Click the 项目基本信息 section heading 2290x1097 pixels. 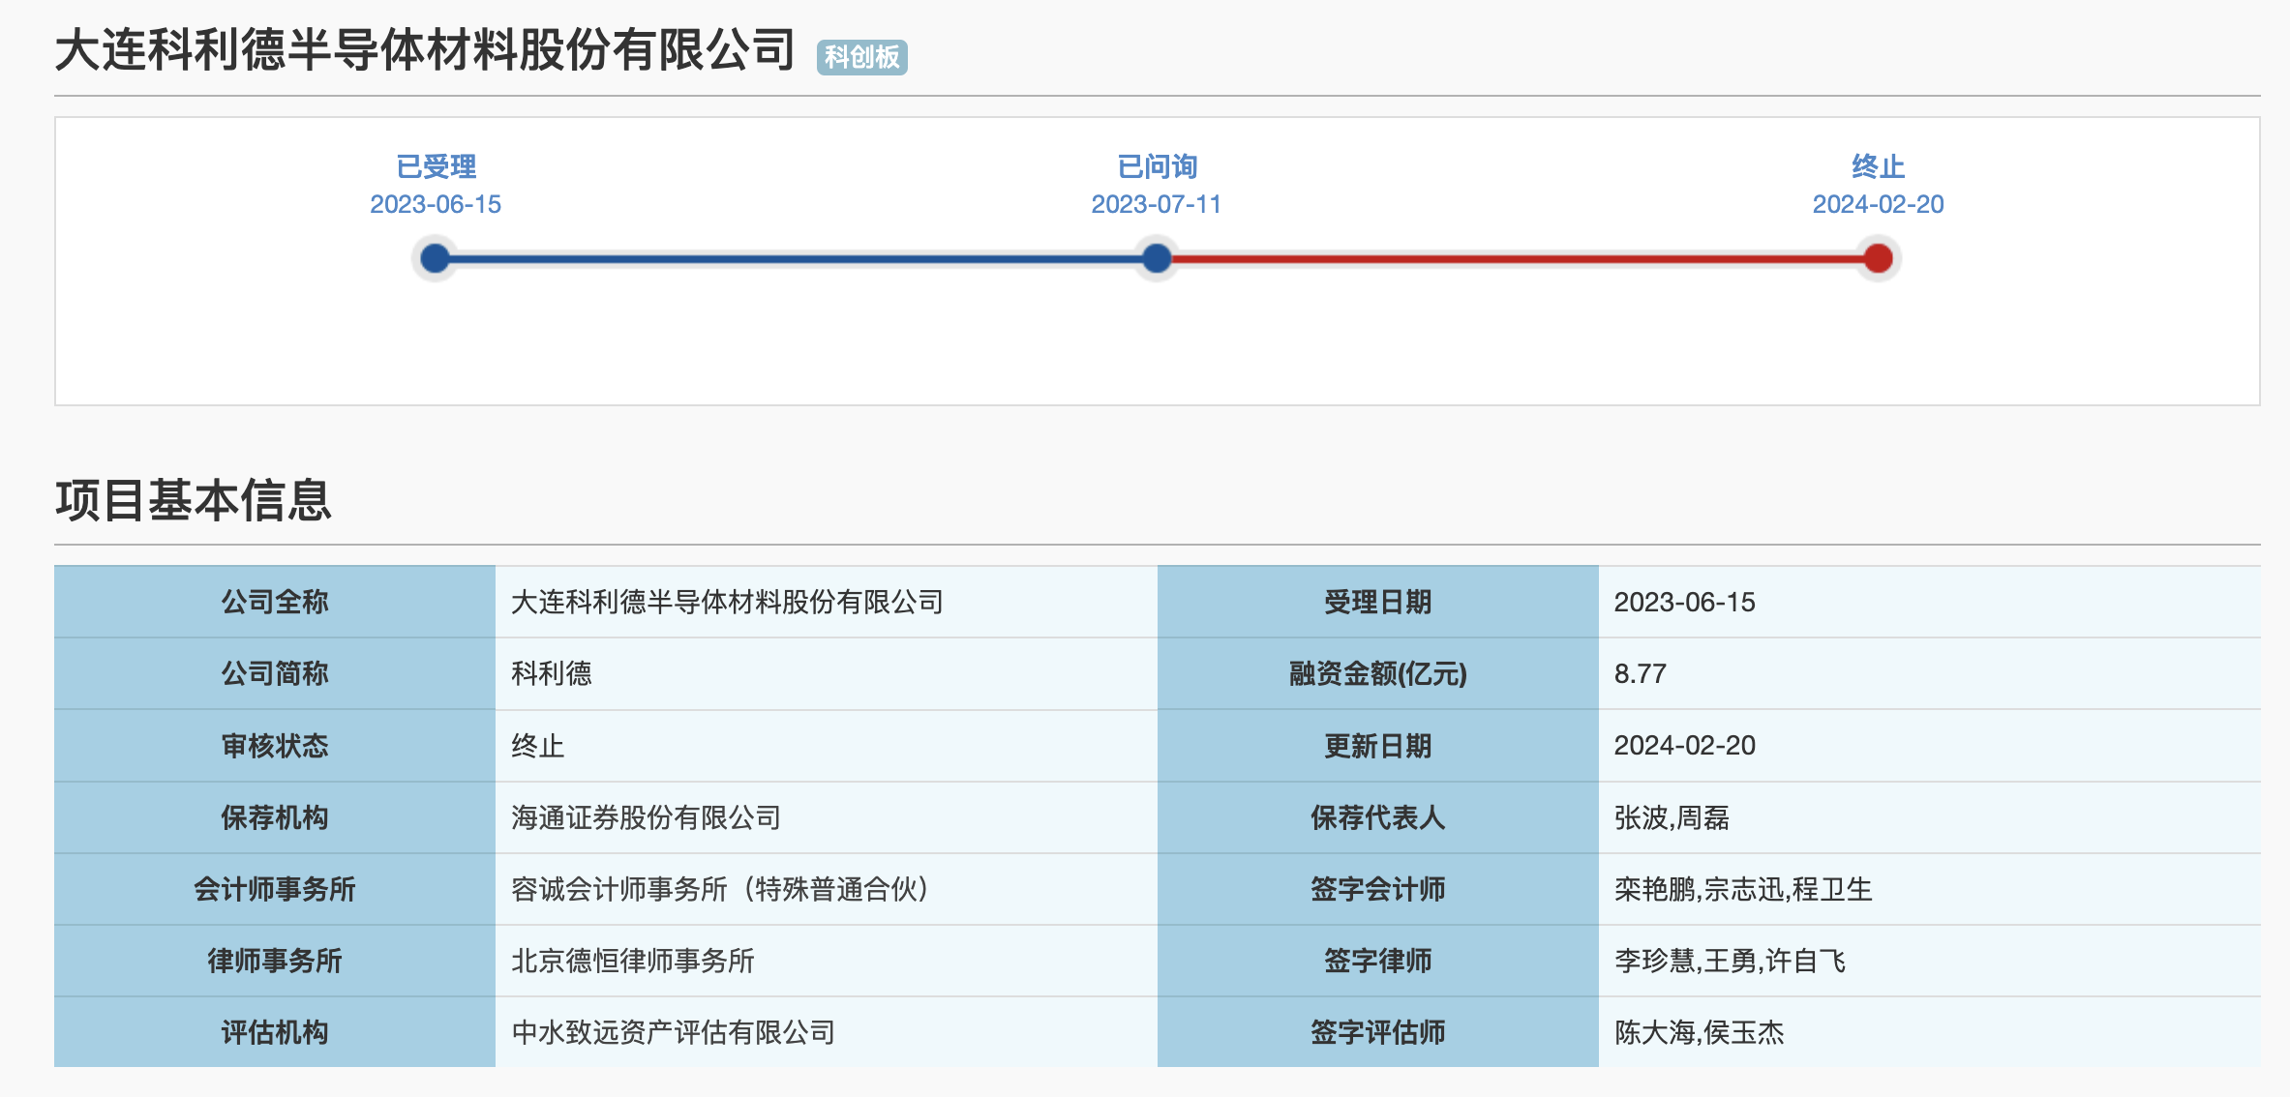[x=194, y=500]
